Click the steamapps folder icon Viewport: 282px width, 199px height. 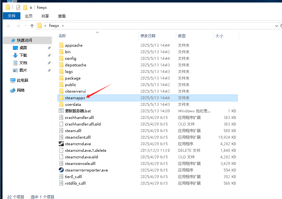coord(61,98)
